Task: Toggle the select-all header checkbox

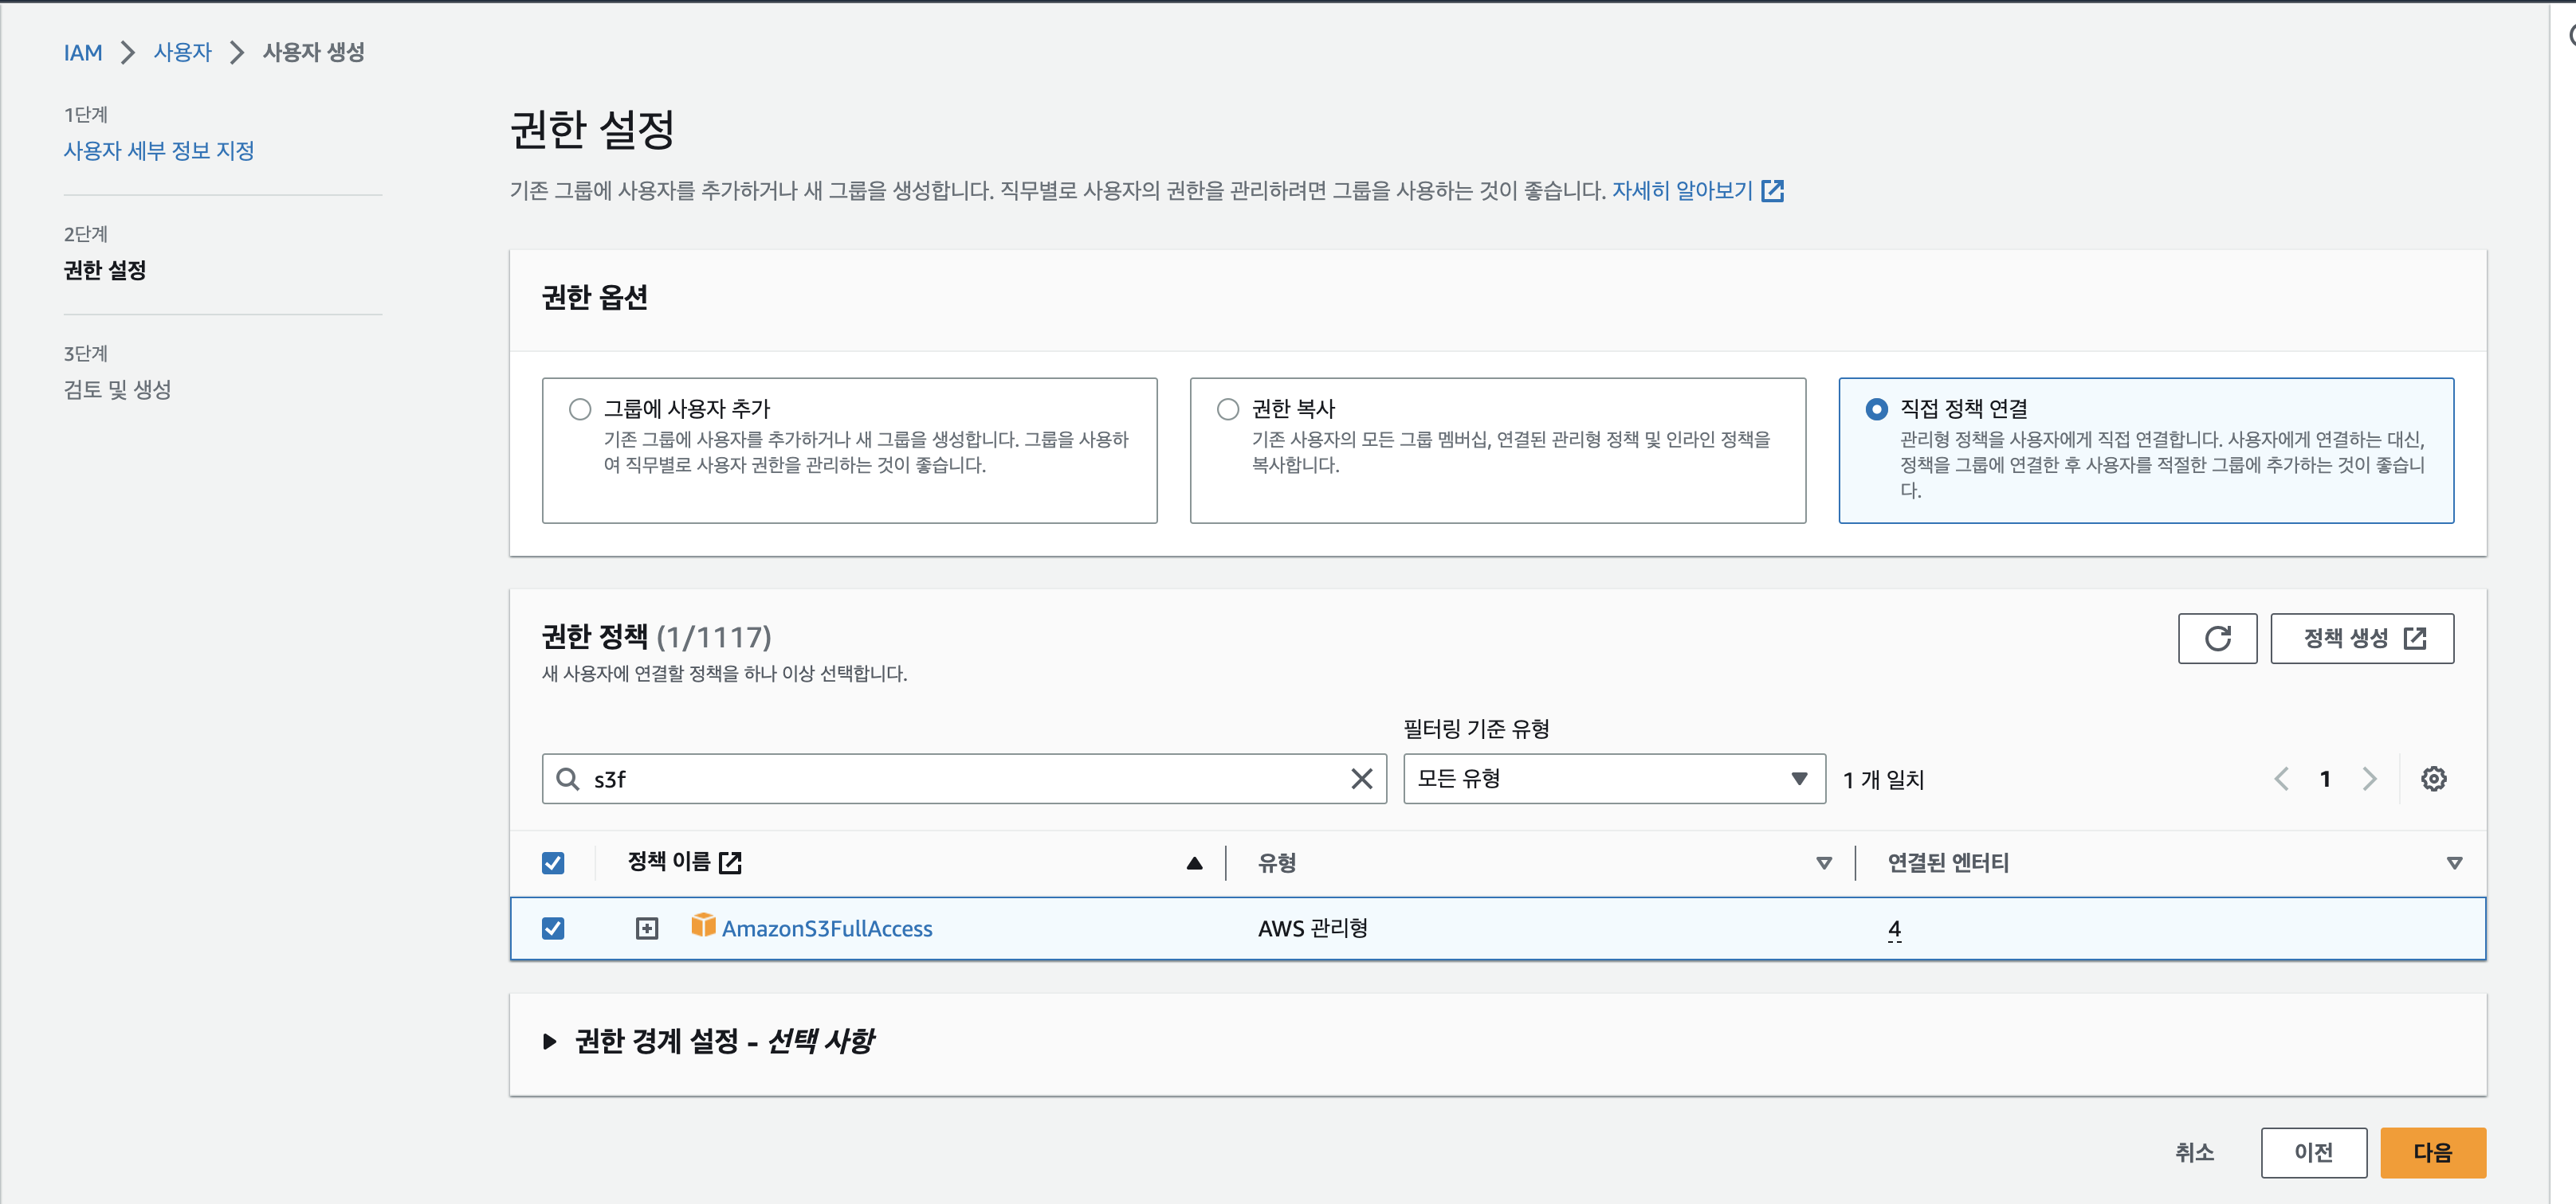Action: tap(553, 862)
